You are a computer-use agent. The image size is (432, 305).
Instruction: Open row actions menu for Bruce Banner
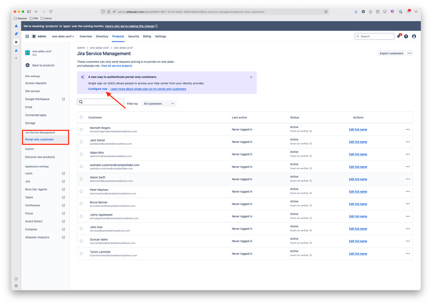408,204
